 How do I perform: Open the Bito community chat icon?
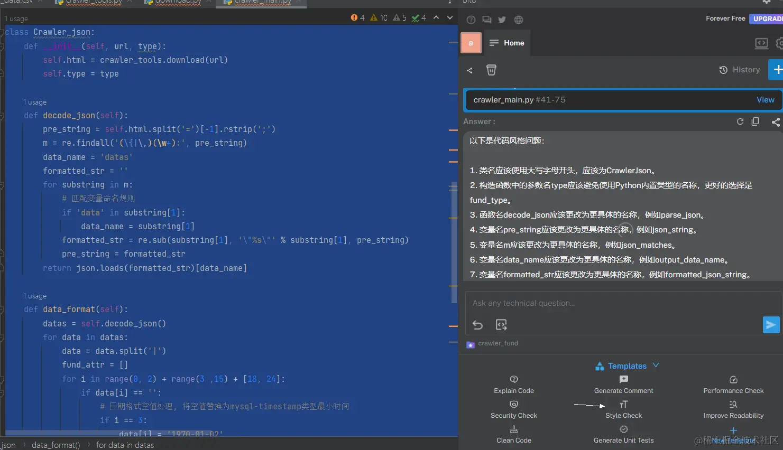tap(487, 20)
